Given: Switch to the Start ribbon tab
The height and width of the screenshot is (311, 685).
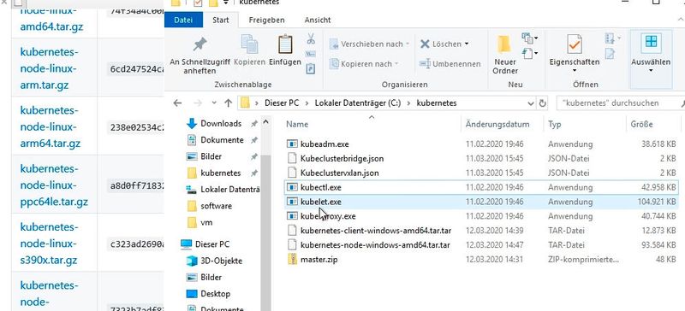Looking at the screenshot, I should coord(221,20).
